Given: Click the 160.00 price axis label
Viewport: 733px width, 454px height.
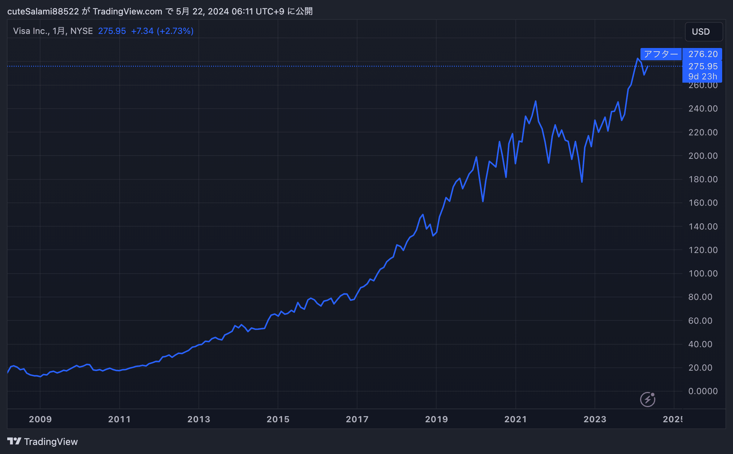Looking at the screenshot, I should 703,203.
